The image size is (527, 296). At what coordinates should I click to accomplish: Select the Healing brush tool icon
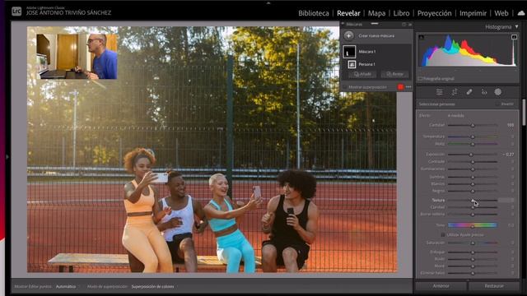click(x=469, y=92)
